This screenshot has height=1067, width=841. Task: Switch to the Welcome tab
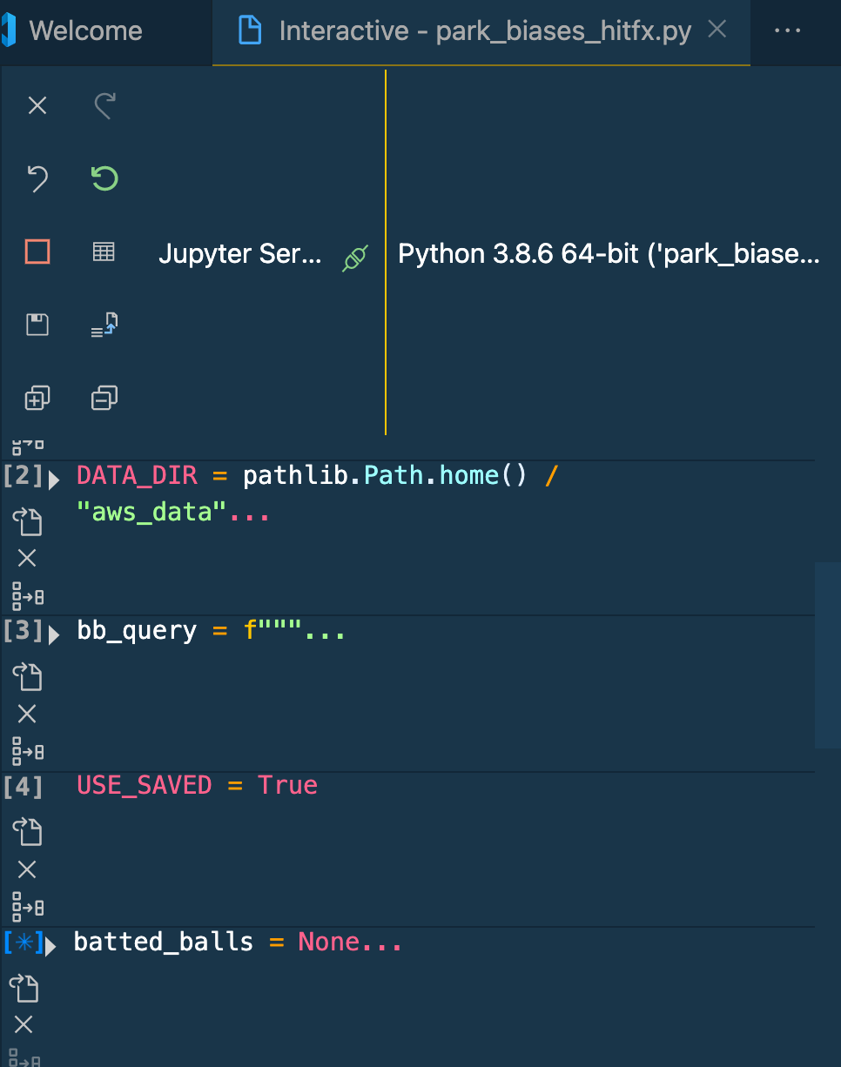pos(84,30)
